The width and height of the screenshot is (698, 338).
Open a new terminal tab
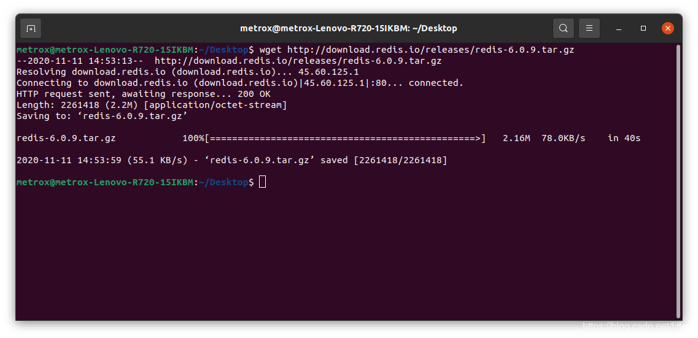(x=31, y=28)
